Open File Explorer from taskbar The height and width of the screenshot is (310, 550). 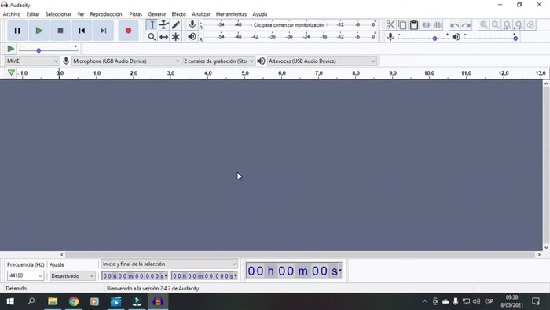53,301
